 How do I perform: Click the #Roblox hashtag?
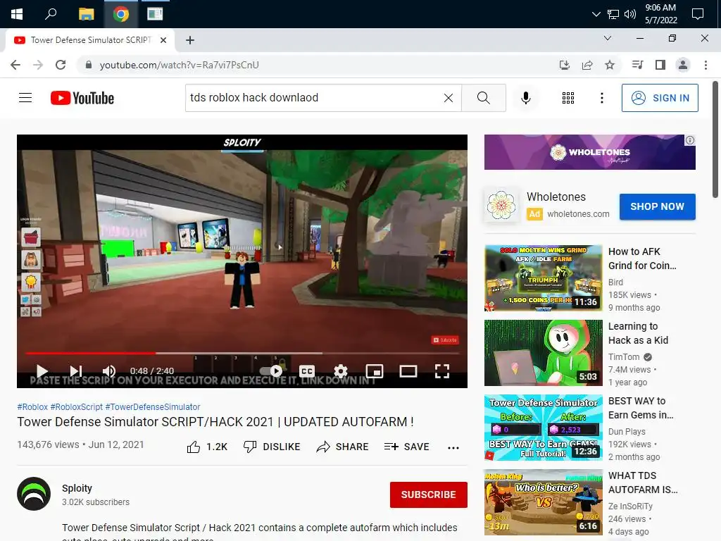tap(32, 407)
